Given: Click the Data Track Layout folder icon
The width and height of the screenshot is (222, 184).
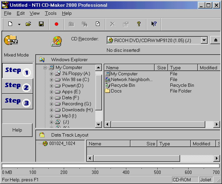Looking at the screenshot, I should 42,135.
